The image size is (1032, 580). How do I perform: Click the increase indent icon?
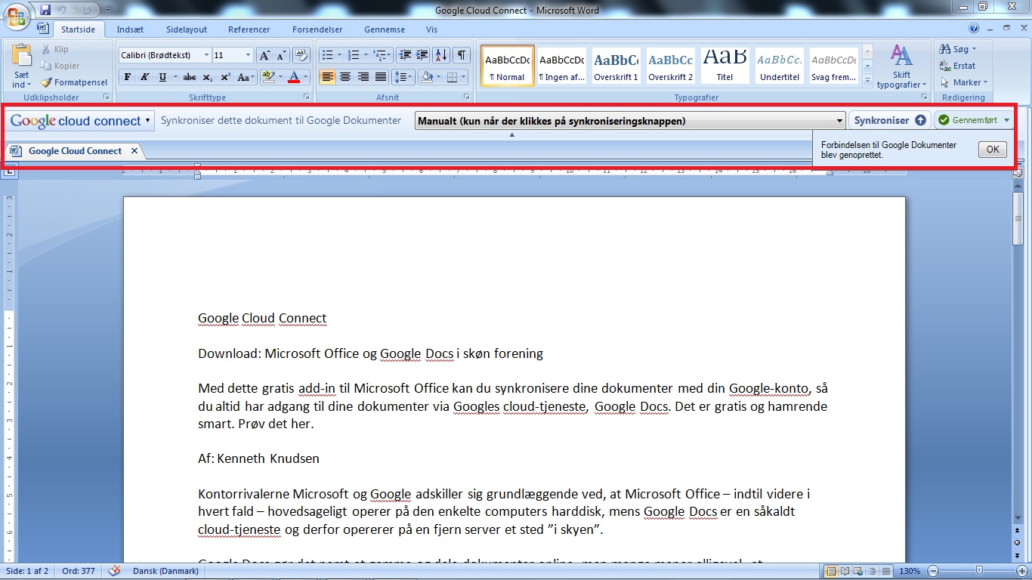click(422, 55)
